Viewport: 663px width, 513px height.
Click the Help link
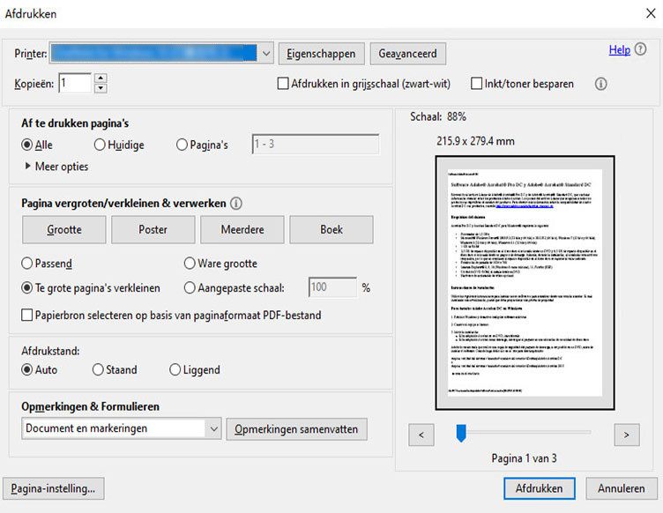tap(620, 50)
